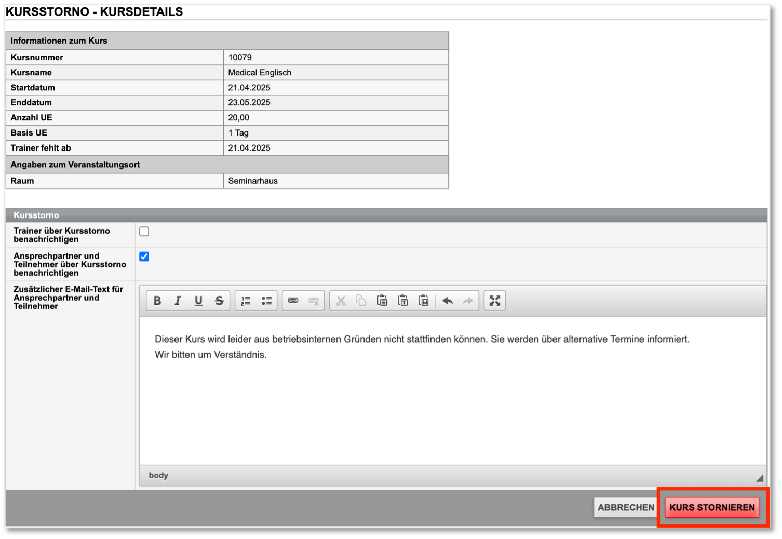The image size is (782, 539).
Task: Apply strikethrough text formatting
Action: (219, 301)
